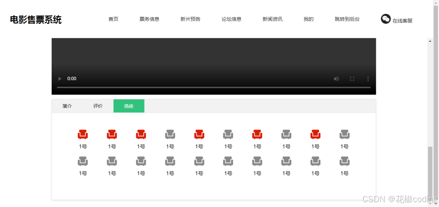This screenshot has height=207, width=439.
Task: Open the 首页 navigation link
Action: click(x=114, y=19)
